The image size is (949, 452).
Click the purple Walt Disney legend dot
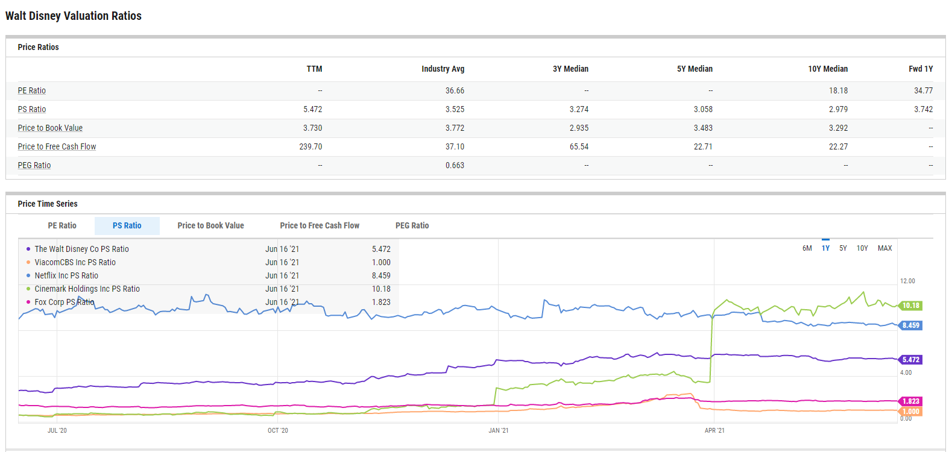pyautogui.click(x=28, y=249)
